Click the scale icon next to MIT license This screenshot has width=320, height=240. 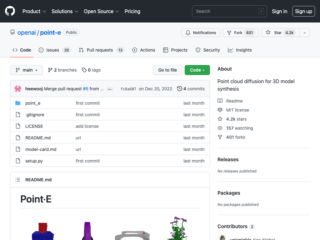[x=220, y=110]
